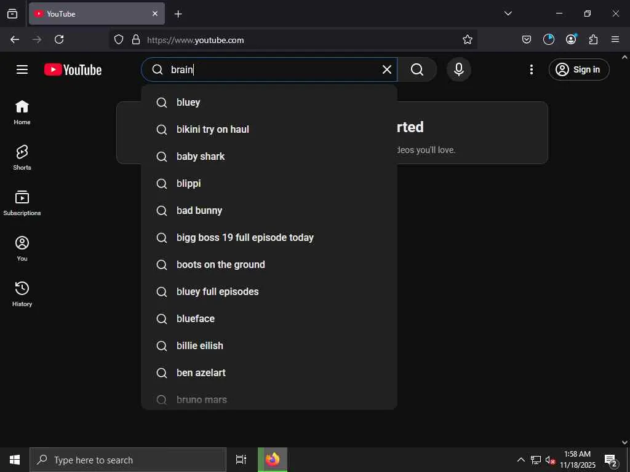Image resolution: width=630 pixels, height=472 pixels.
Task: Click the network tray icon
Action: coord(536,460)
